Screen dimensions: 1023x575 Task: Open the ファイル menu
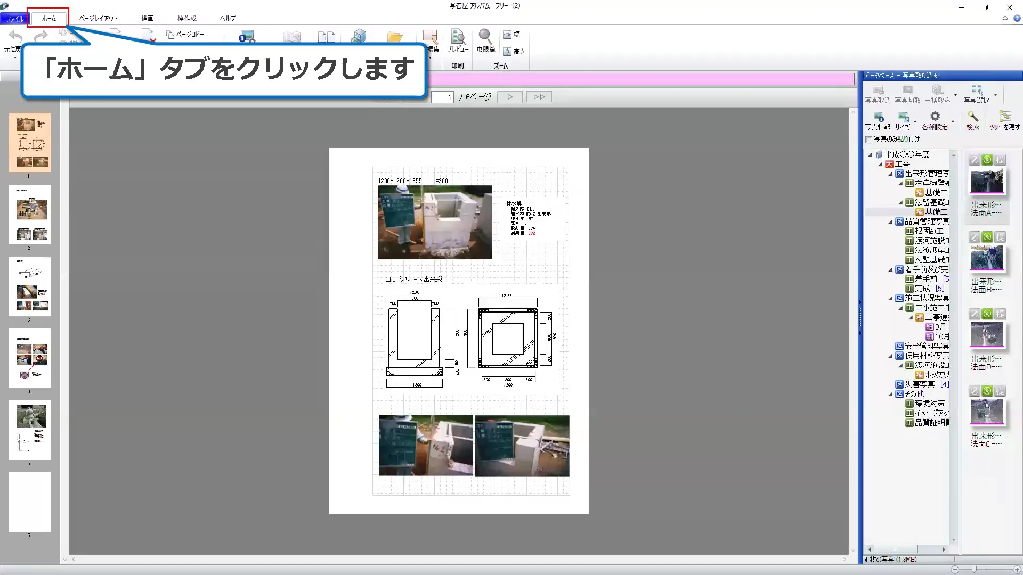pos(14,18)
